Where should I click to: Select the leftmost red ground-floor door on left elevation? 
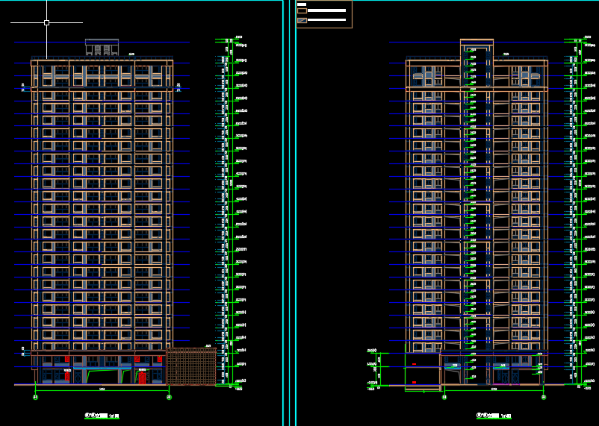[67, 375]
